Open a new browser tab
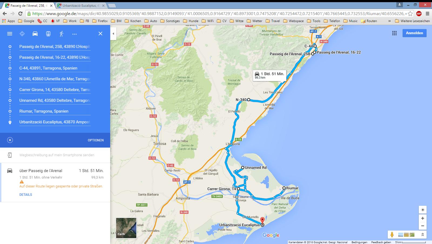The width and height of the screenshot is (432, 244). 112,6
